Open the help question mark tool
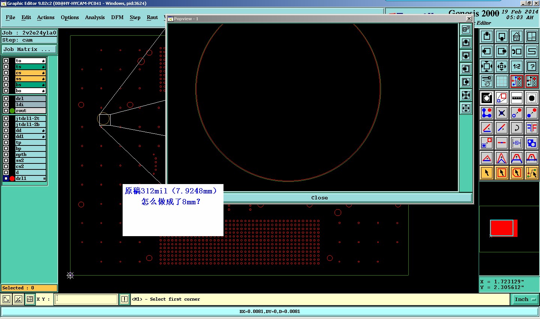 tap(531, 66)
